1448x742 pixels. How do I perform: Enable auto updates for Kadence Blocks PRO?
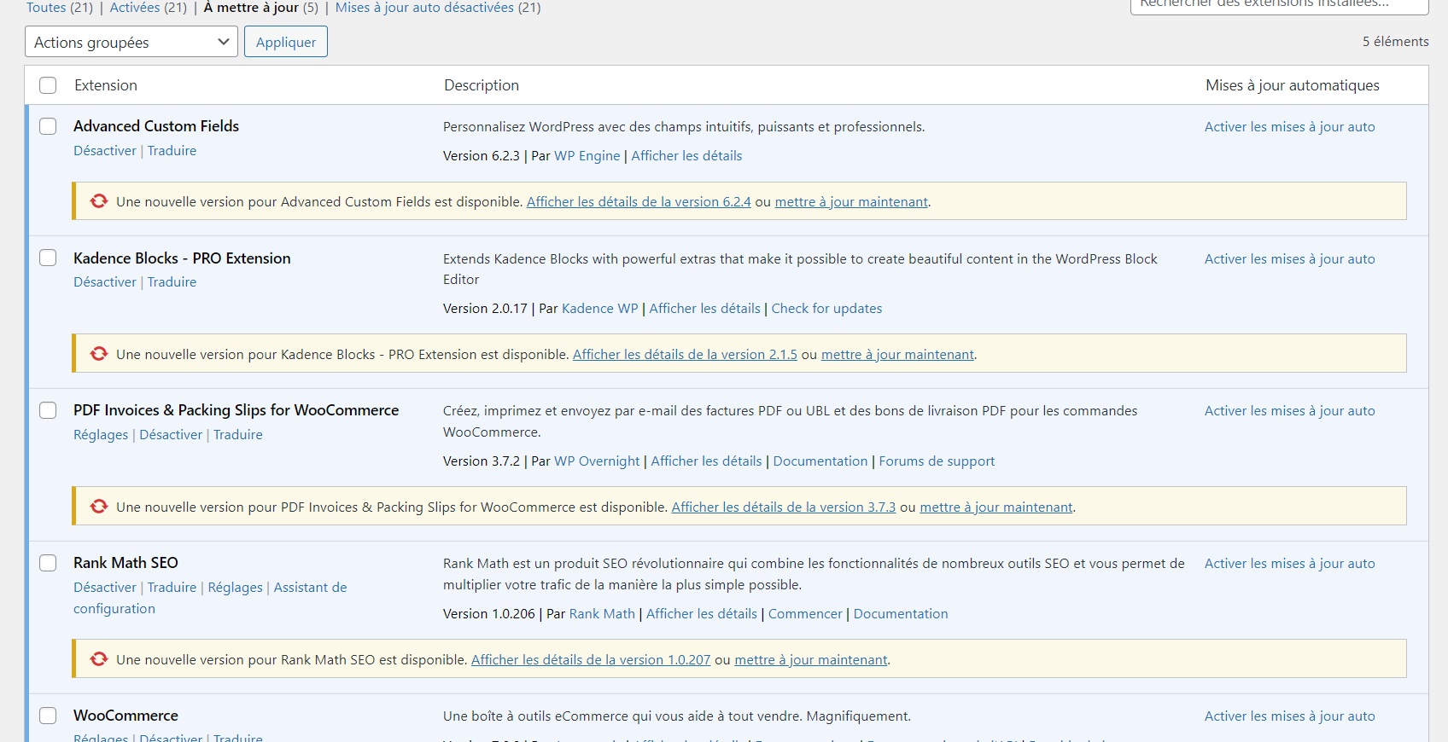[1290, 258]
